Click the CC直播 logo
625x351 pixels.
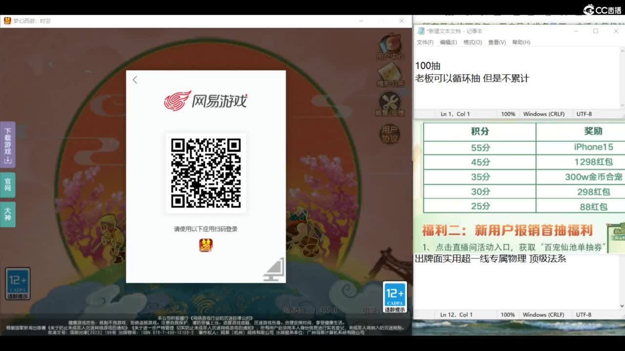[603, 9]
